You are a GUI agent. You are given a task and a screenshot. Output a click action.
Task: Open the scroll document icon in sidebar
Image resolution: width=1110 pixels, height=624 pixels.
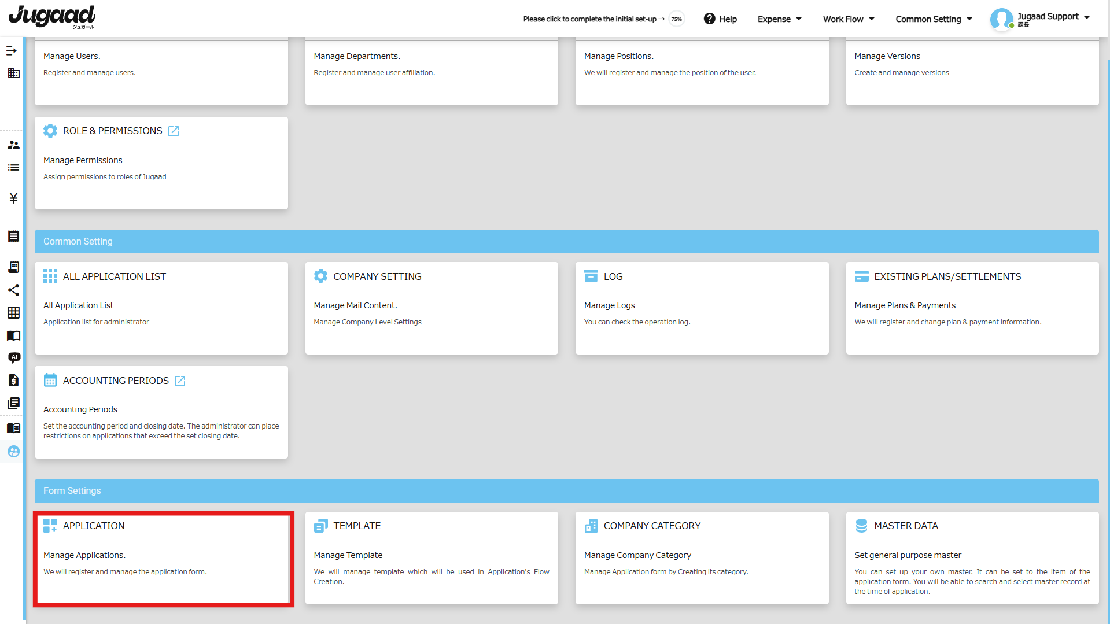point(13,267)
